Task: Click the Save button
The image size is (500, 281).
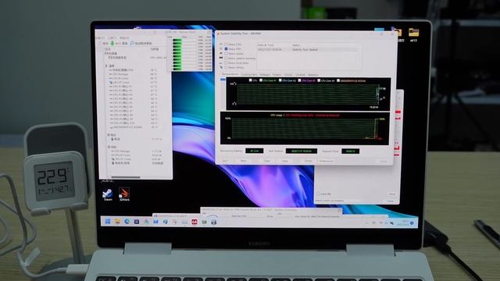Action: point(284,161)
